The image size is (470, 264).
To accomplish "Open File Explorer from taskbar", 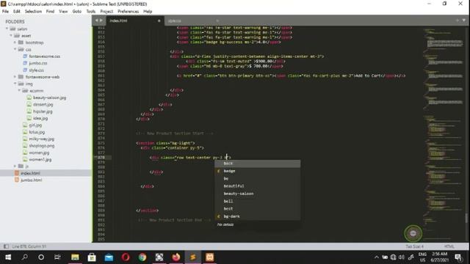I will click(x=75, y=257).
